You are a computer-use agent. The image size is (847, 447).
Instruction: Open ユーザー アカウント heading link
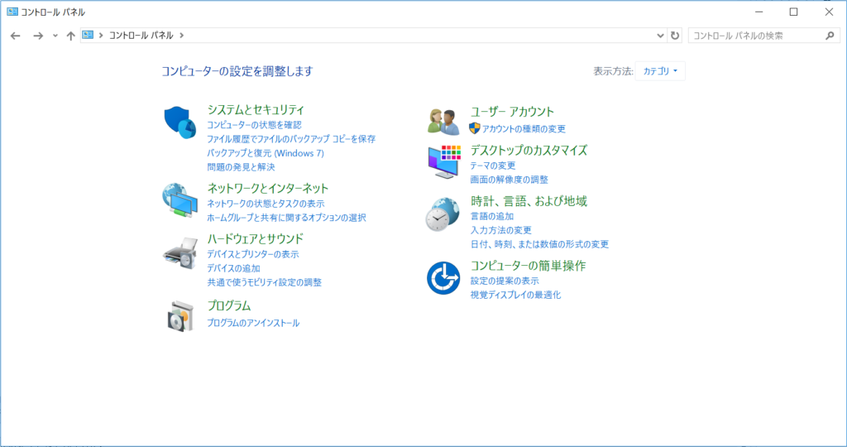pos(512,112)
